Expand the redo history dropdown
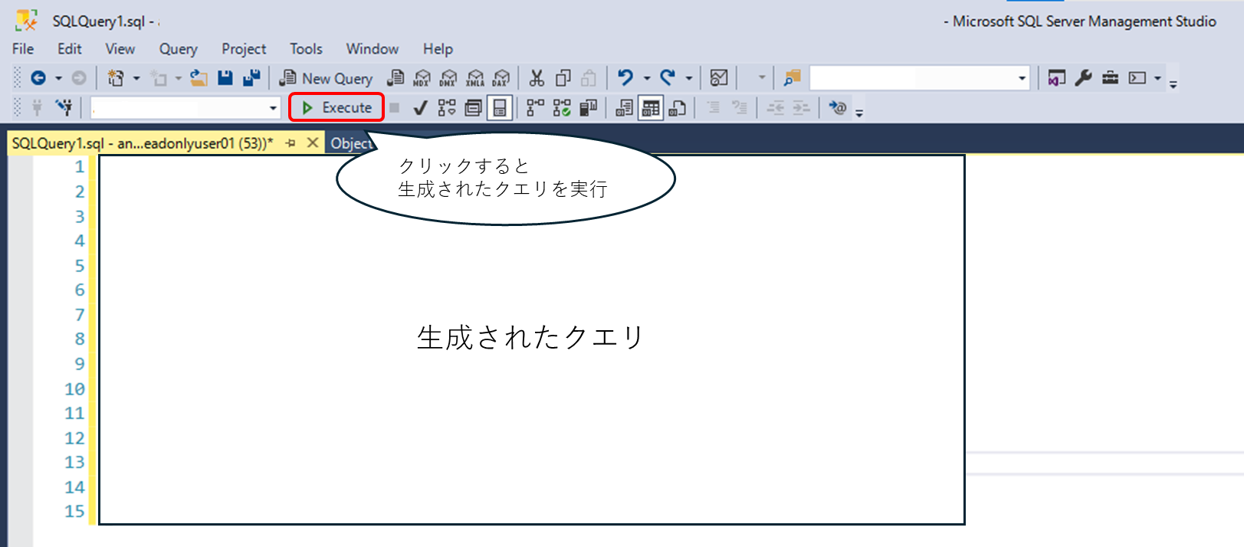This screenshot has height=547, width=1244. coord(688,78)
